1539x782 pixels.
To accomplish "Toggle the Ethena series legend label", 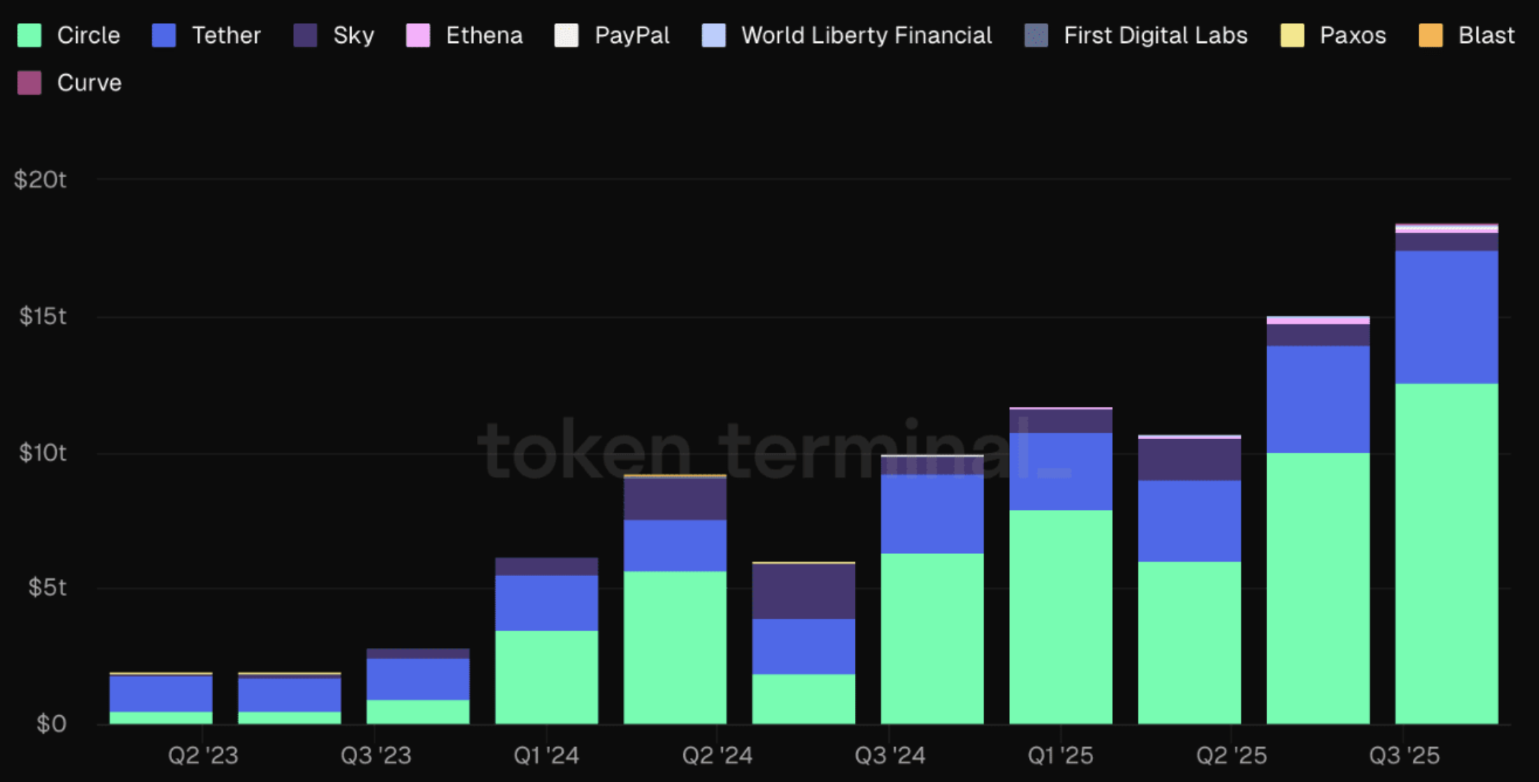I will pyautogui.click(x=484, y=35).
